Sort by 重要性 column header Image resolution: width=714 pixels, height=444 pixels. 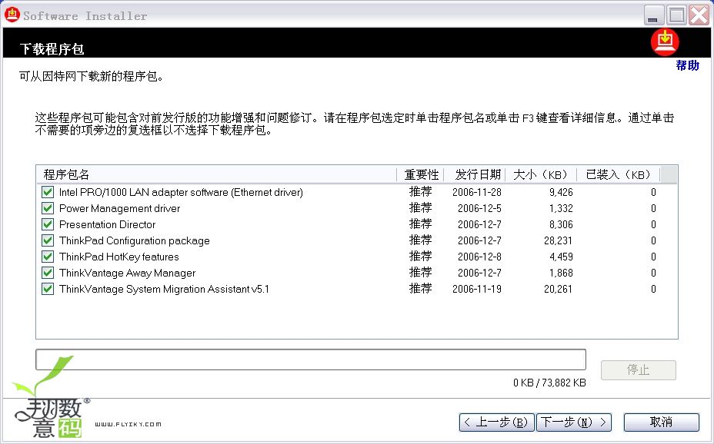pyautogui.click(x=421, y=174)
